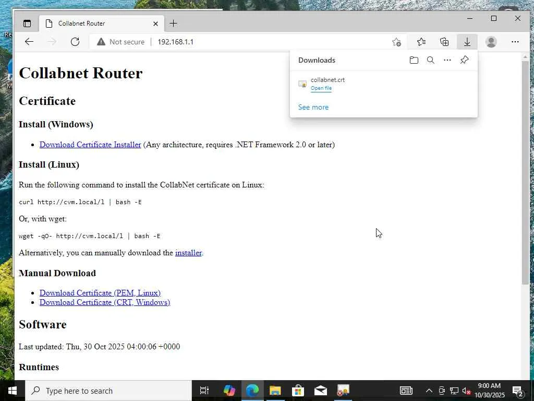The image size is (534, 401).
Task: Open Collections in the toolbar
Action: tap(444, 42)
